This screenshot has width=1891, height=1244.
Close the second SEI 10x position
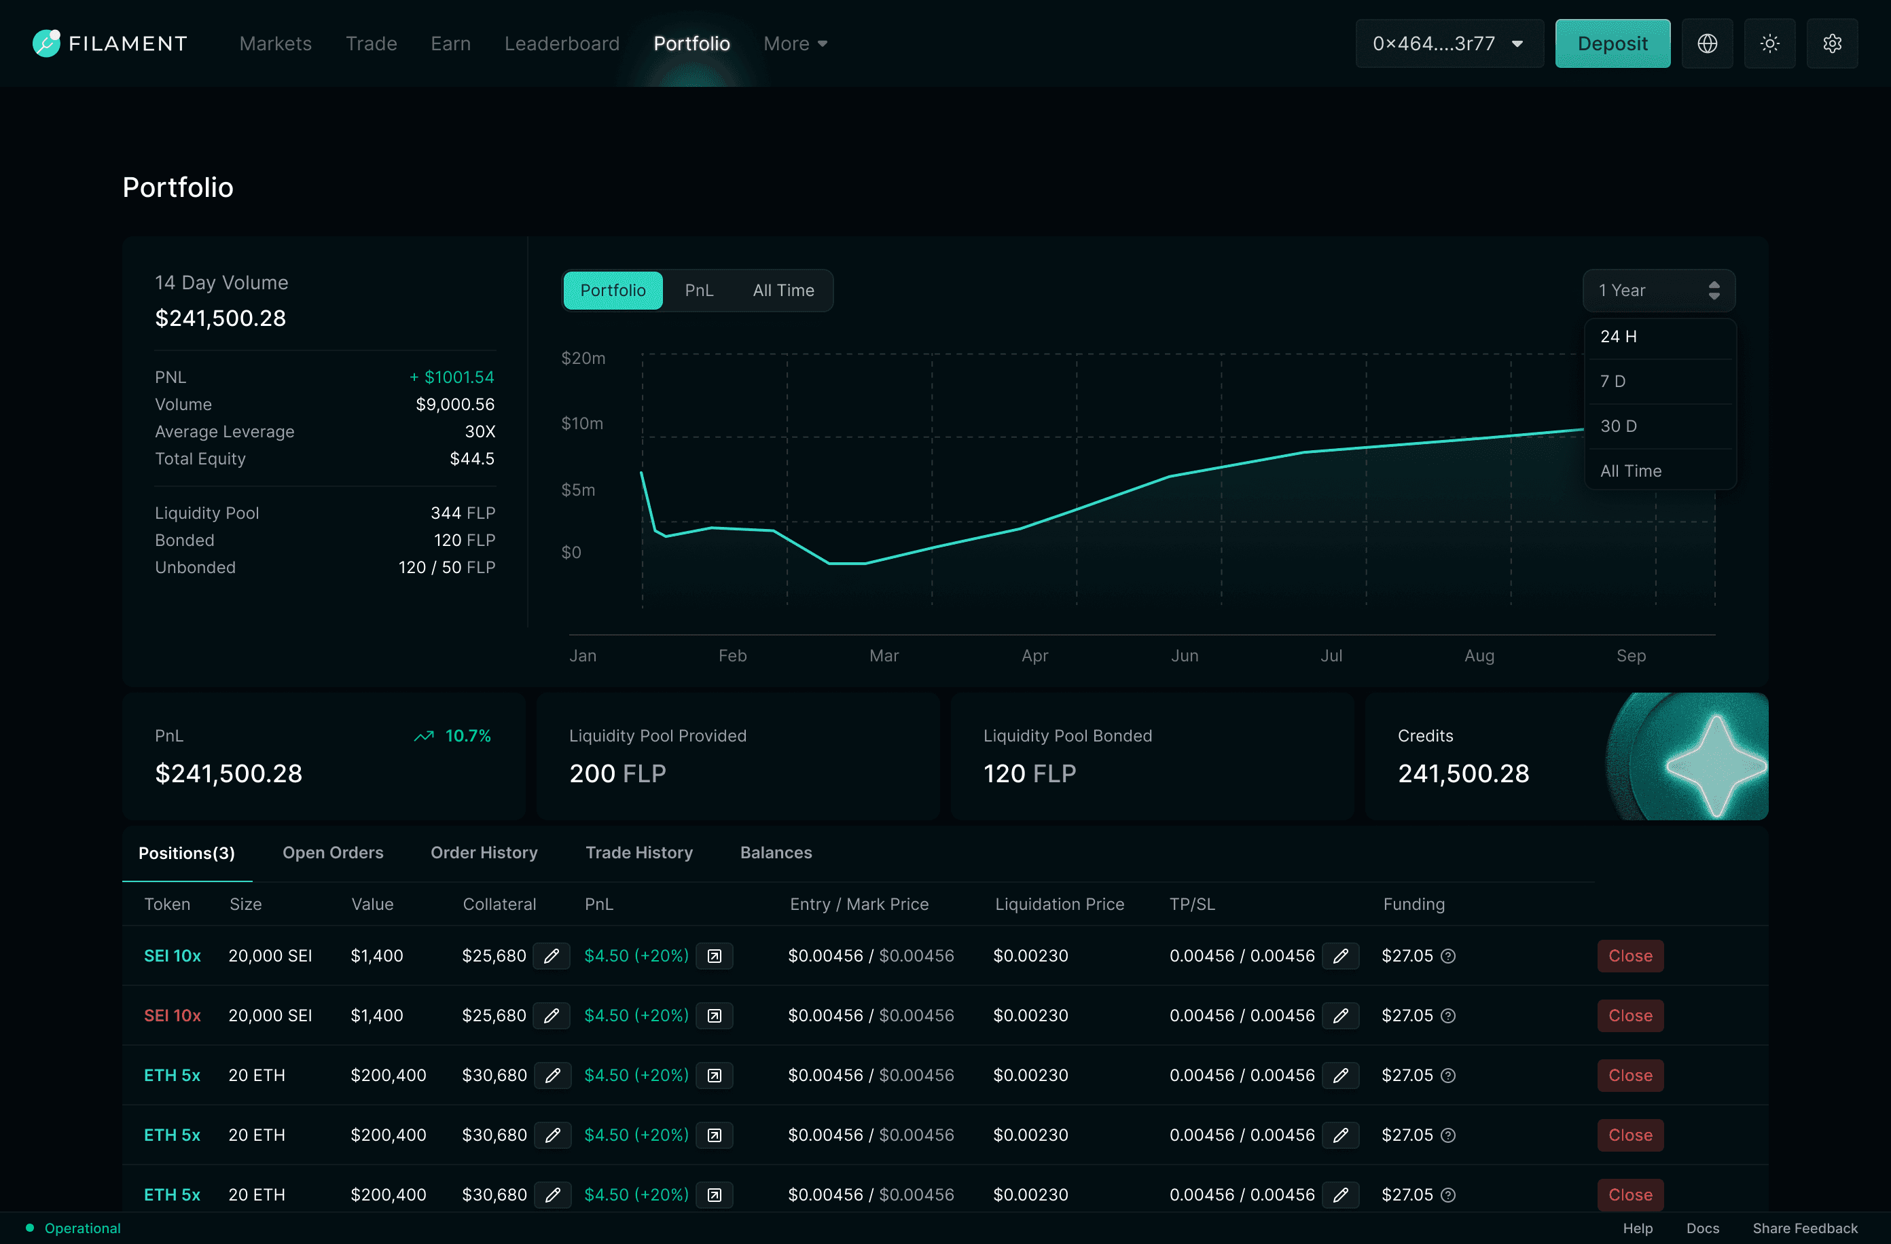1629,1016
